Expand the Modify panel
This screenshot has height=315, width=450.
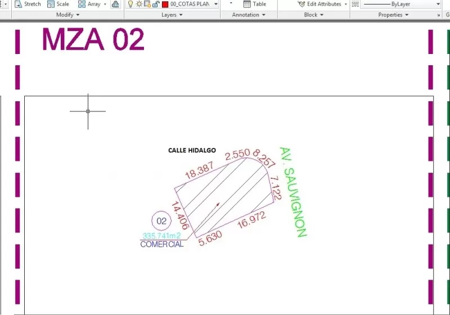68,15
